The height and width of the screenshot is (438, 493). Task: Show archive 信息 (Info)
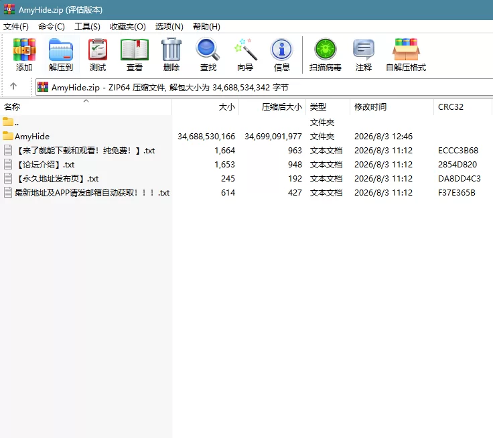tap(282, 50)
